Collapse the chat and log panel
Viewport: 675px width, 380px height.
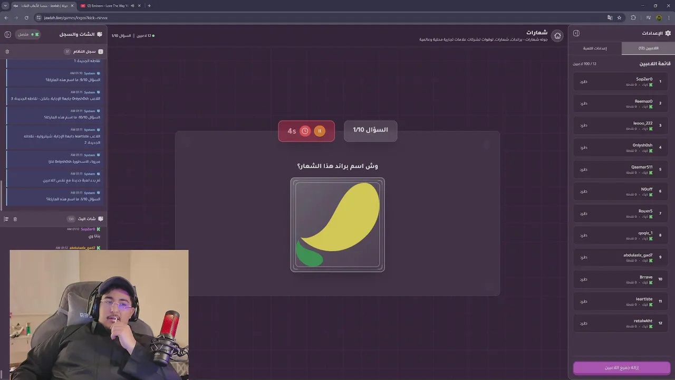click(8, 34)
